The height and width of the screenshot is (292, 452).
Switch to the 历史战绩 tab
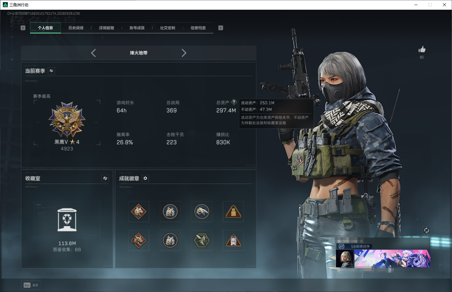point(76,28)
